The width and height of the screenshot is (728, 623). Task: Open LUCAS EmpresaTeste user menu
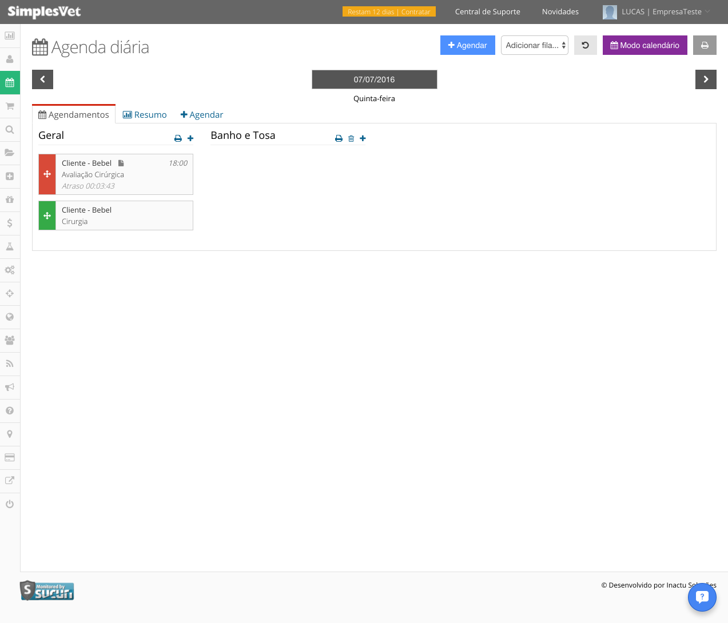click(656, 11)
